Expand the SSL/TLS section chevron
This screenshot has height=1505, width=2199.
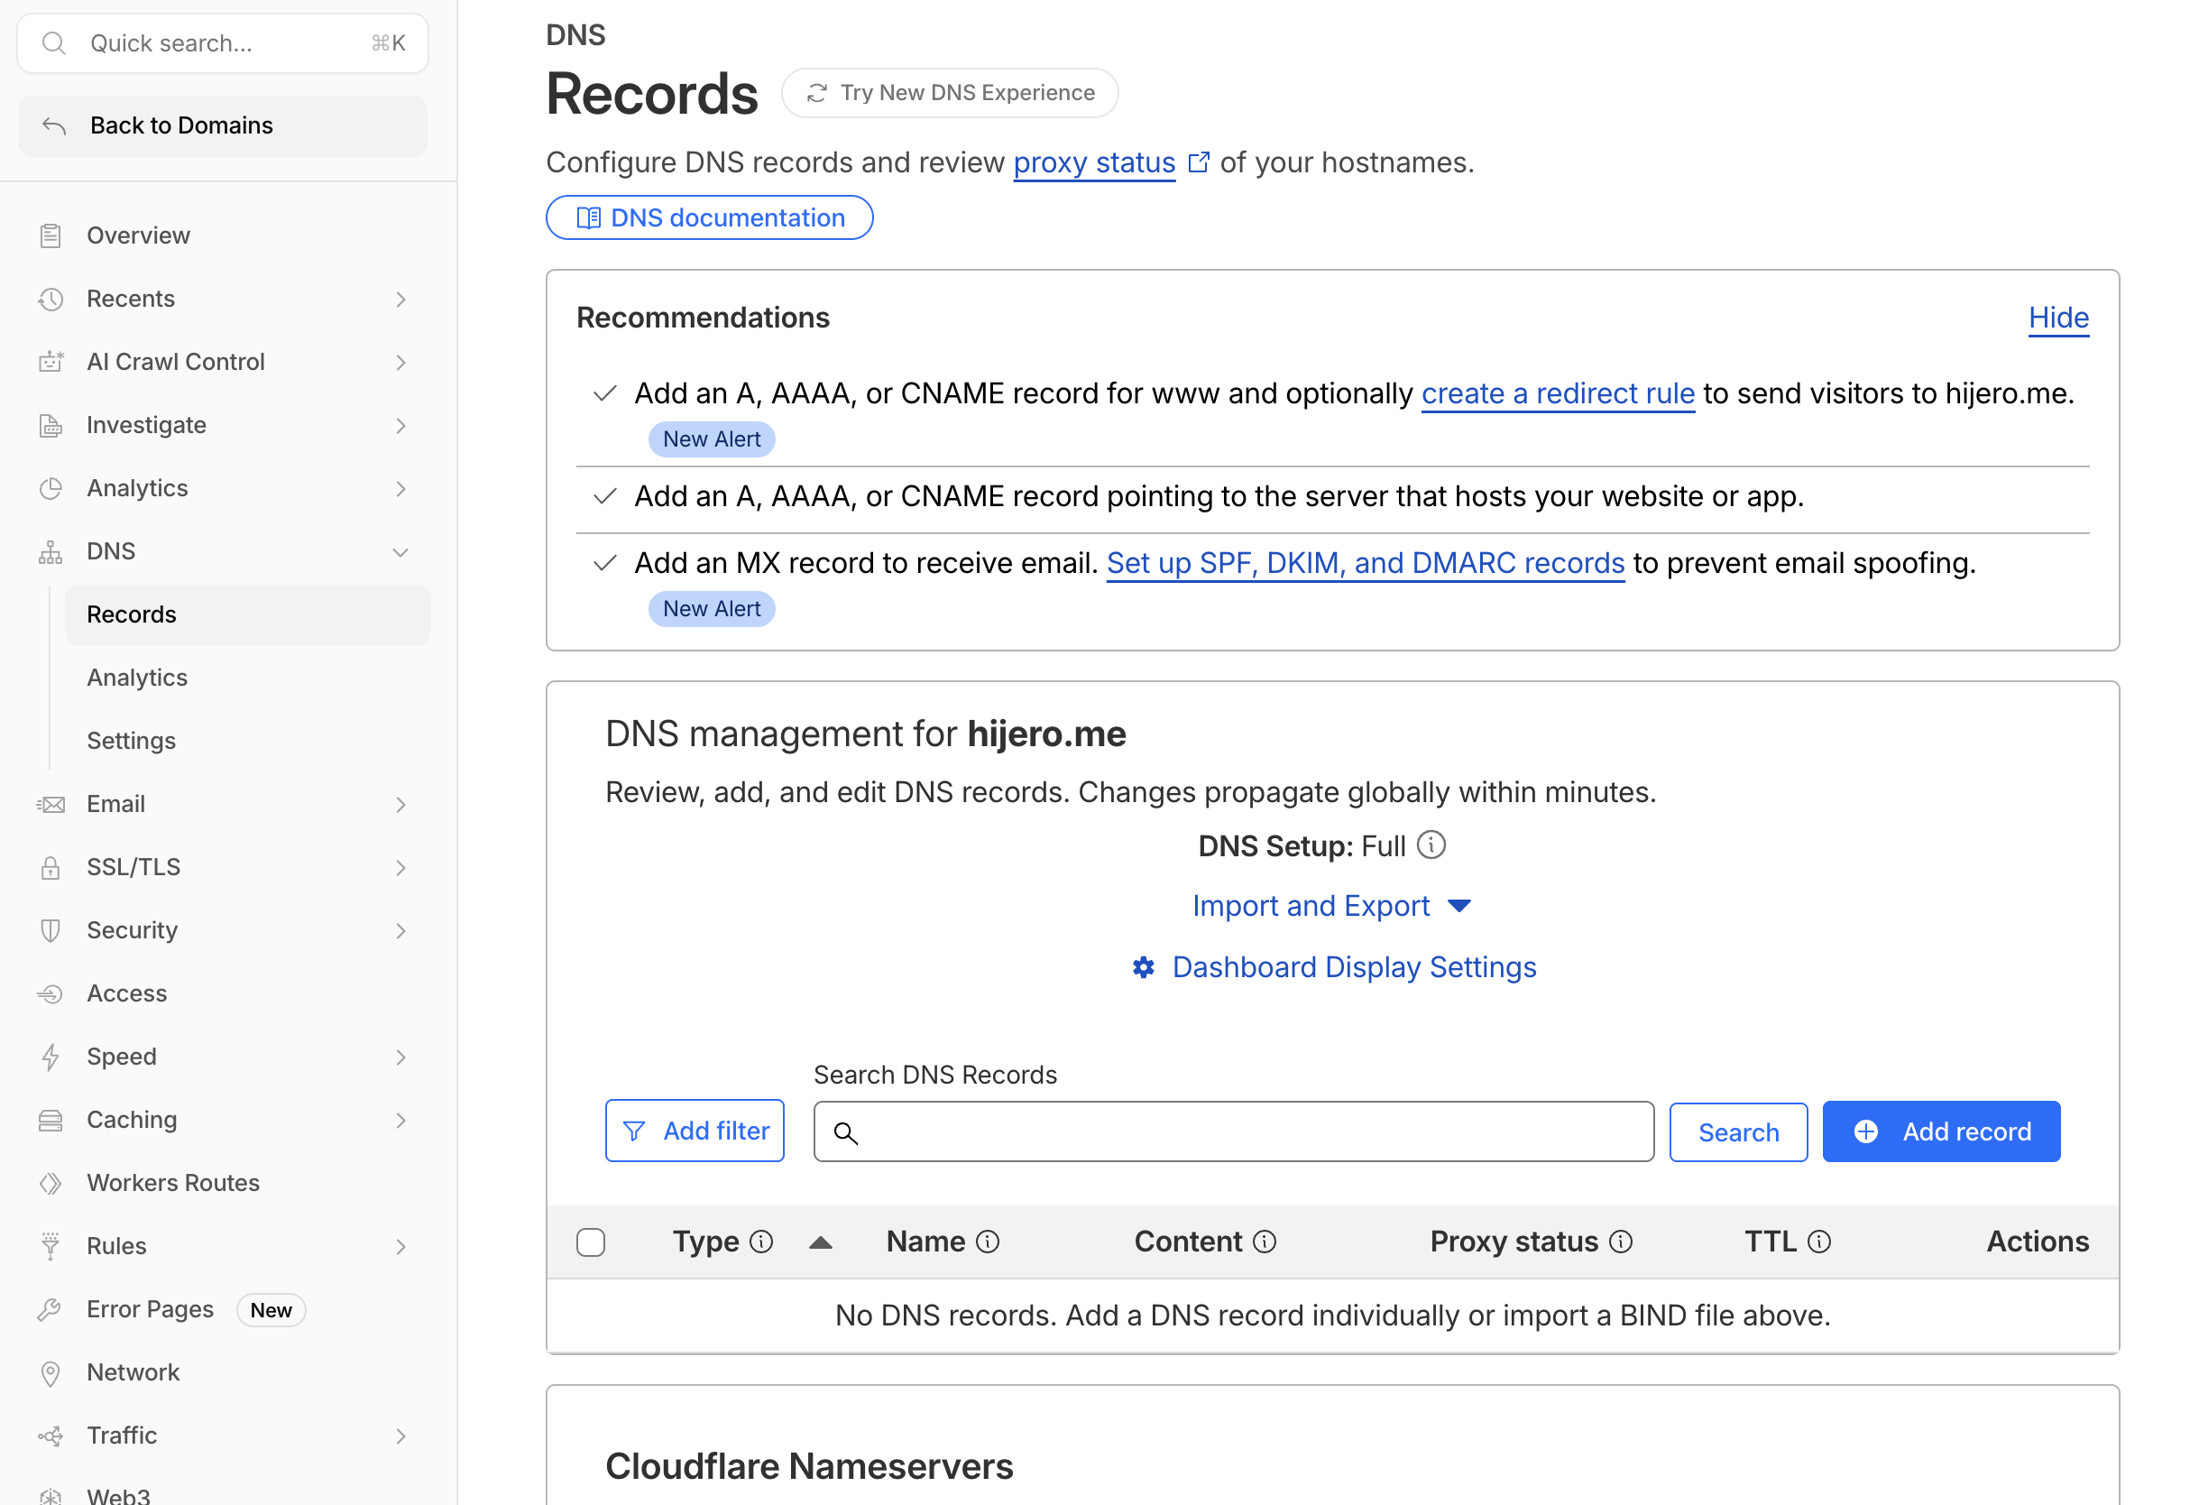pos(401,867)
